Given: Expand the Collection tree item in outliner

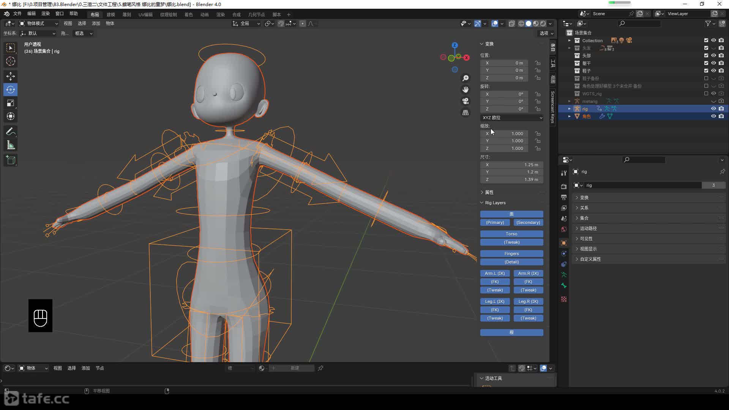Looking at the screenshot, I should 569,40.
